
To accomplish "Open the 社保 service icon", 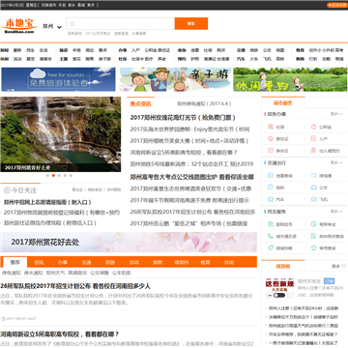I will pos(271,127).
